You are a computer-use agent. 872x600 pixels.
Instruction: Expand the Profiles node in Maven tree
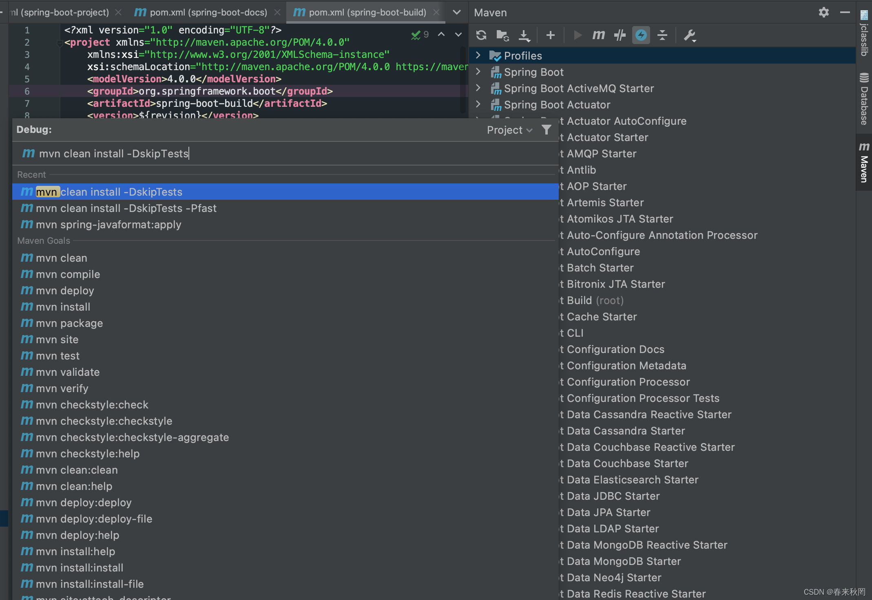[x=478, y=55]
